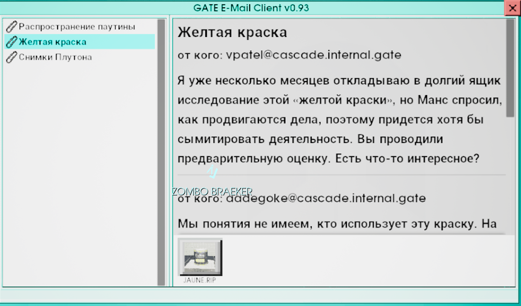This screenshot has width=521, height=306.
Task: Click sender address vpatel@cascade.internal.gate
Action: click(x=313, y=55)
